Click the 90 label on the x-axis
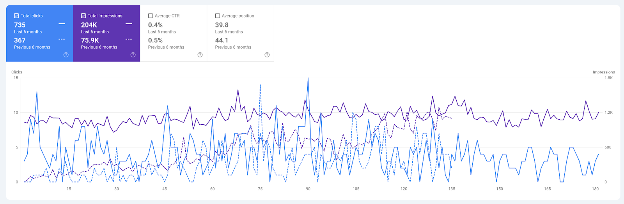This screenshot has width=624, height=204. (x=308, y=189)
